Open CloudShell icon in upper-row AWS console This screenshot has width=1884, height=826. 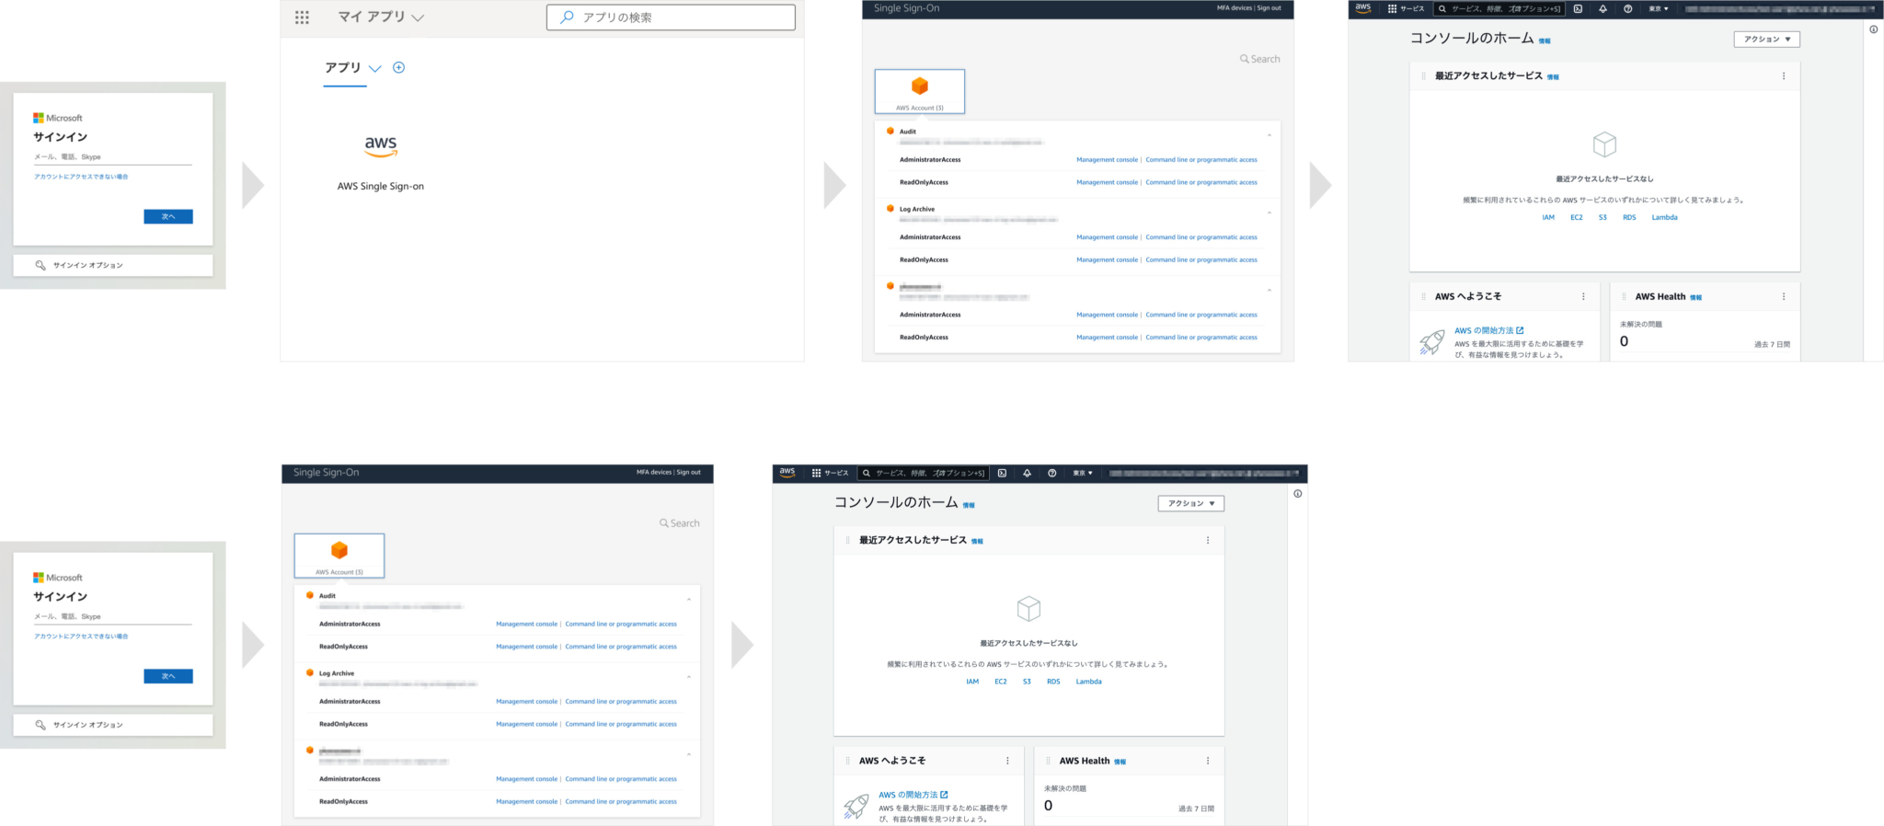point(1578,9)
